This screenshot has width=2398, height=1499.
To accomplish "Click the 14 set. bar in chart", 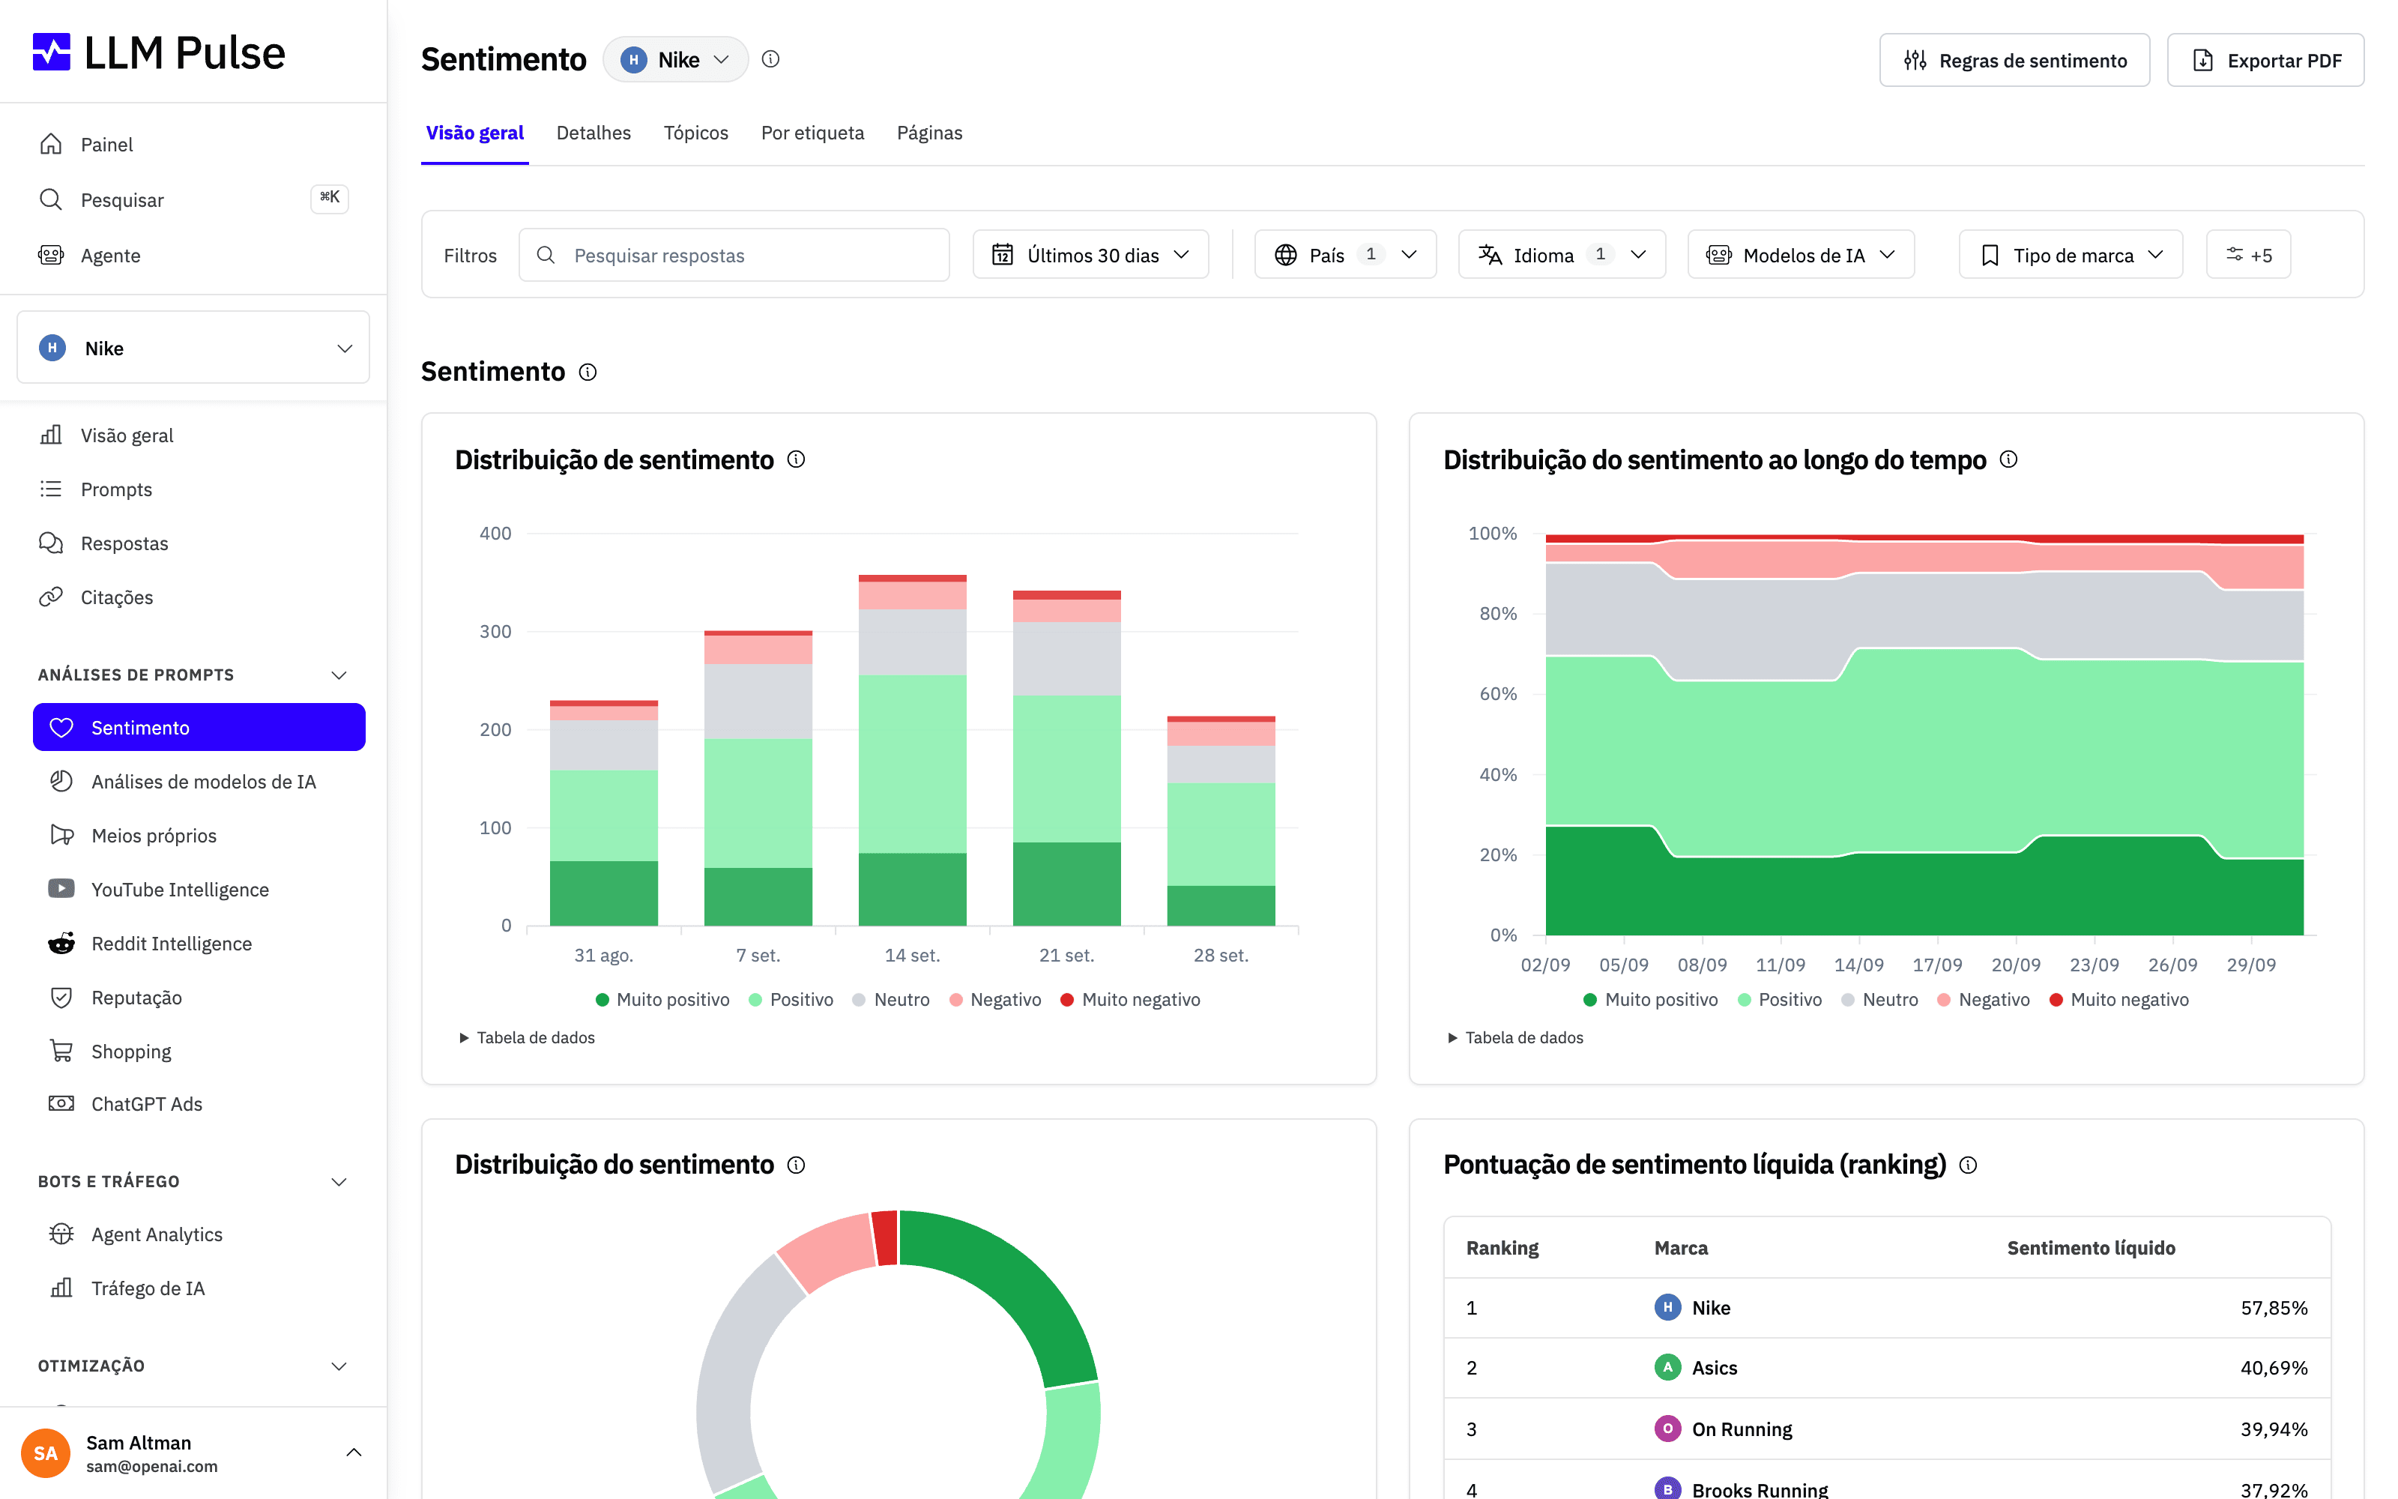I will click(x=912, y=750).
